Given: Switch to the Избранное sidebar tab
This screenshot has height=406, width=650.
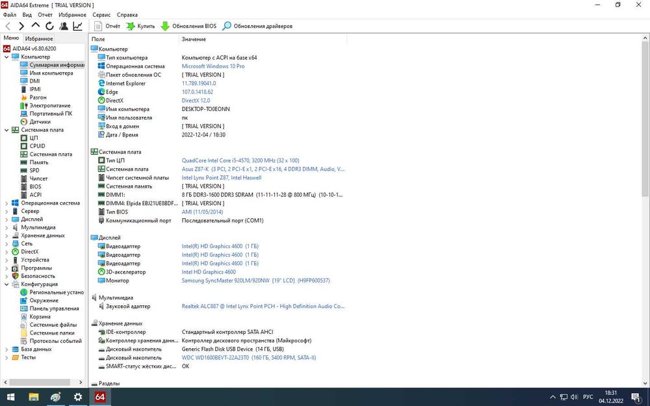Looking at the screenshot, I should 39,38.
